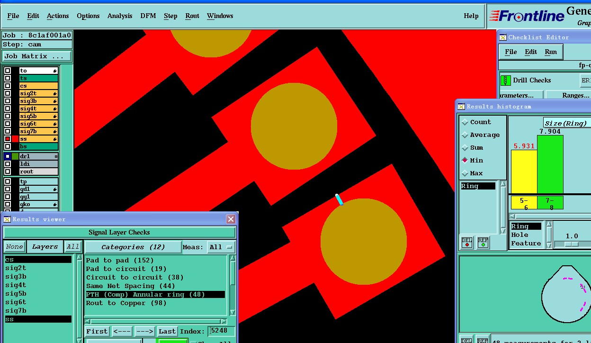The height and width of the screenshot is (343, 591).
Task: Click the REF icon button in histogram
Action: point(483,243)
